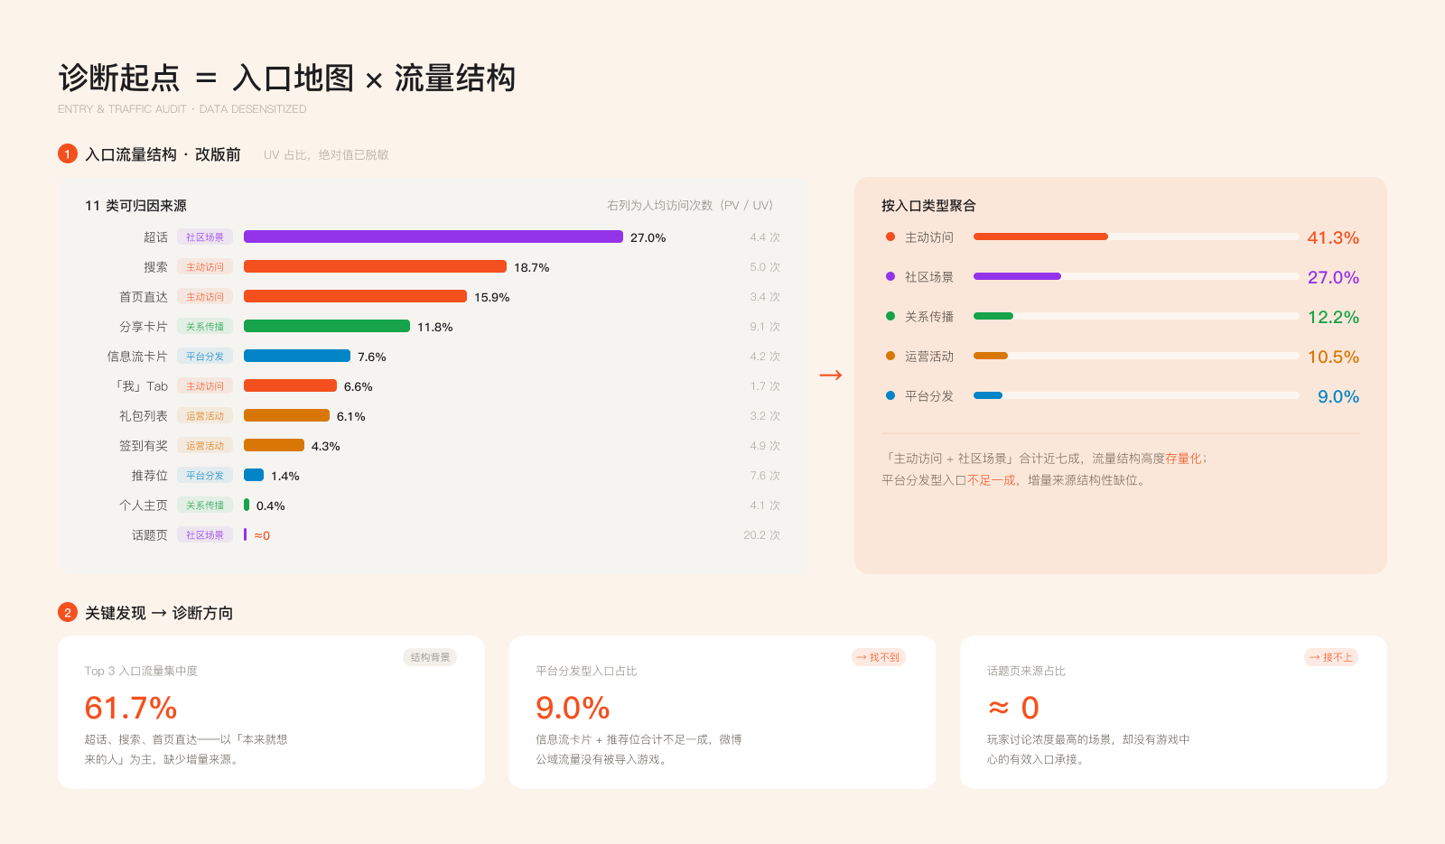
Task: Click the 20.2 次 visits value
Action: coord(761,534)
